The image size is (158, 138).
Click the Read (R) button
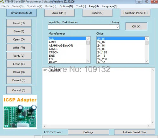(x=19, y=23)
